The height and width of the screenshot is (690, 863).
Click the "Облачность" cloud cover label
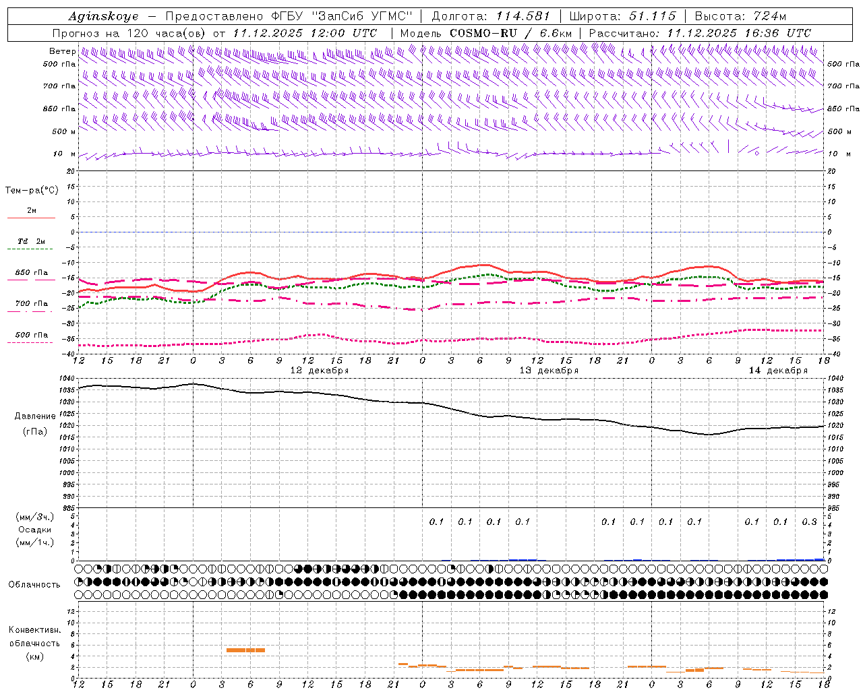click(34, 584)
